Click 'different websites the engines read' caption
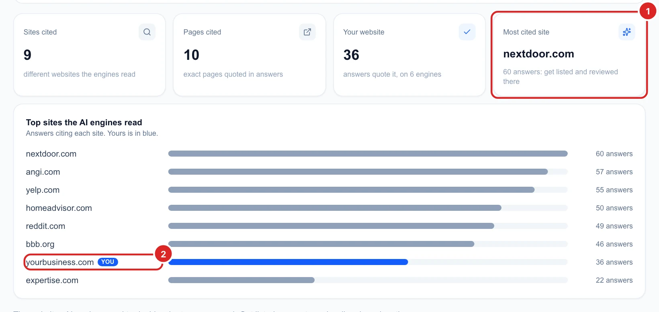The width and height of the screenshot is (659, 312). 80,74
